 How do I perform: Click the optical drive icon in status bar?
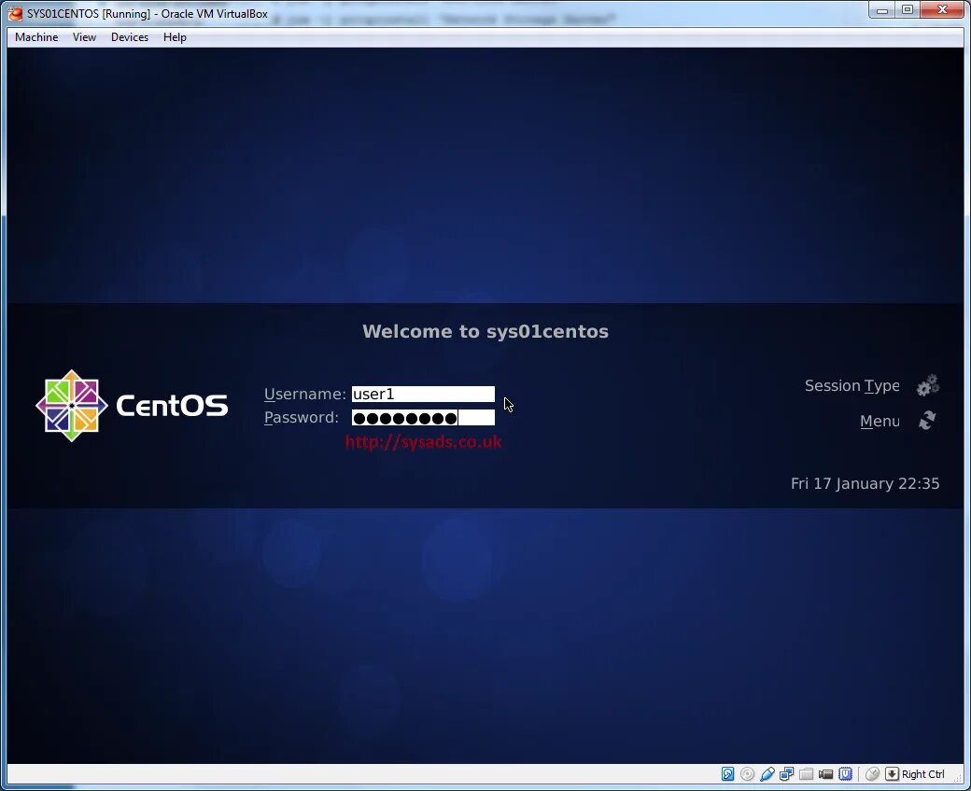(x=747, y=774)
